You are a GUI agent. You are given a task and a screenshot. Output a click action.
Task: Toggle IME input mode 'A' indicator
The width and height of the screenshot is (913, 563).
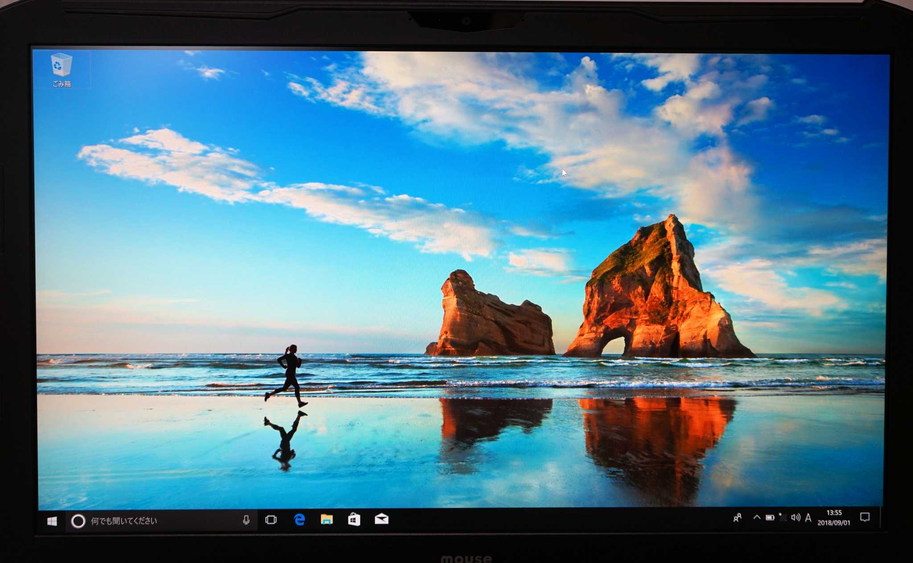point(808,518)
